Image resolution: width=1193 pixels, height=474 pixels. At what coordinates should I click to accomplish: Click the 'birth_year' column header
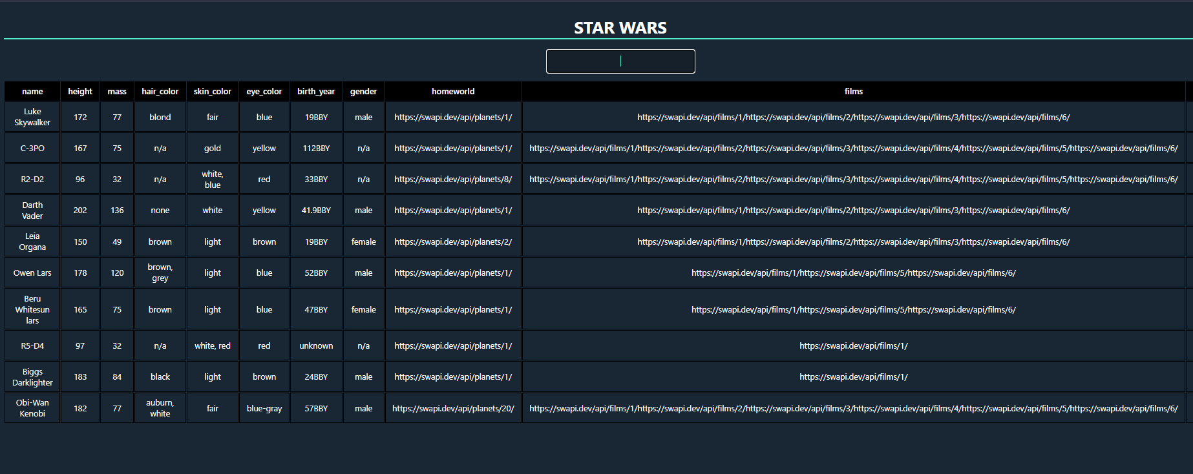tap(316, 91)
